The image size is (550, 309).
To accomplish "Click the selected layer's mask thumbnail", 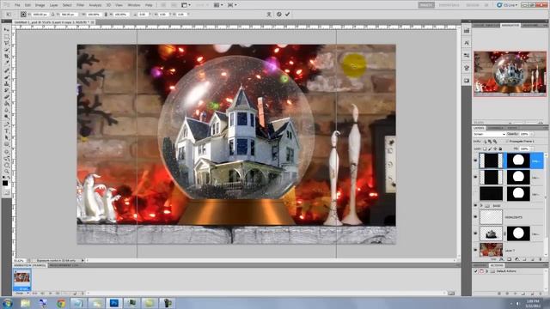I will click(x=518, y=161).
